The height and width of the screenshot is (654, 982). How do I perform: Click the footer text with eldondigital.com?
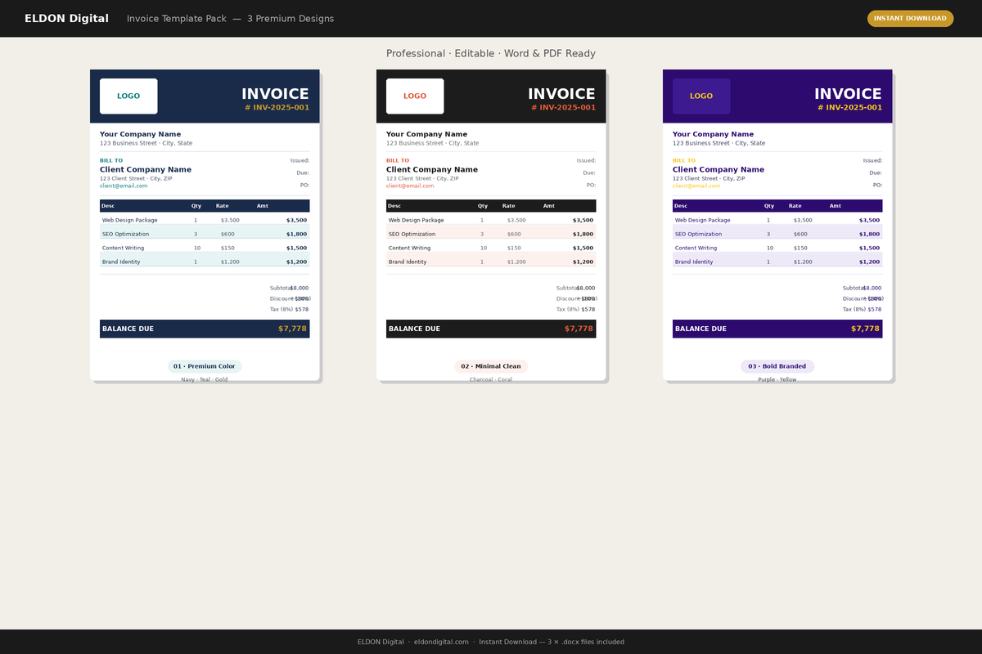(491, 642)
